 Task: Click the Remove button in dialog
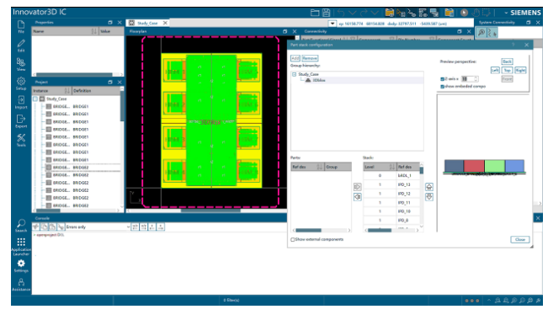point(310,58)
